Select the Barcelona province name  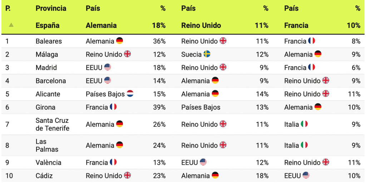point(51,81)
